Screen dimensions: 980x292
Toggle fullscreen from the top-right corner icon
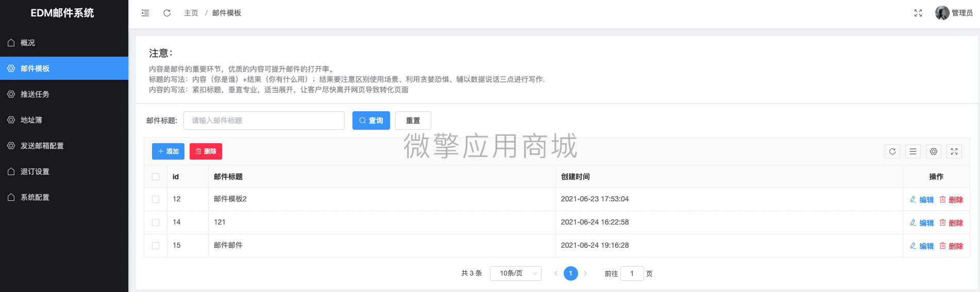pos(918,13)
